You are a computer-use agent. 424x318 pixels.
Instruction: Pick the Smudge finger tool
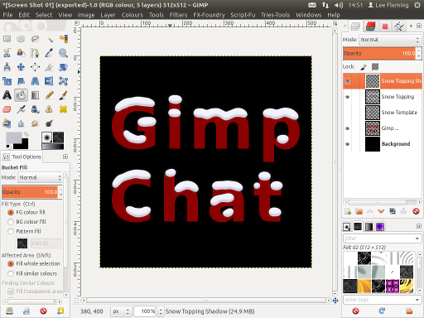point(35,123)
